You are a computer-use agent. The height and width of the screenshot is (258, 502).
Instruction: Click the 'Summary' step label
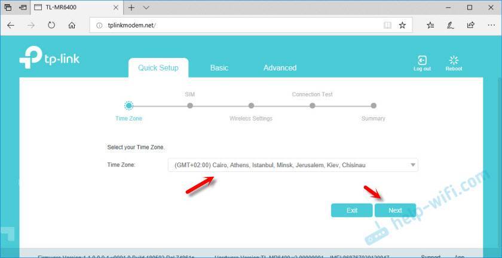pos(374,118)
